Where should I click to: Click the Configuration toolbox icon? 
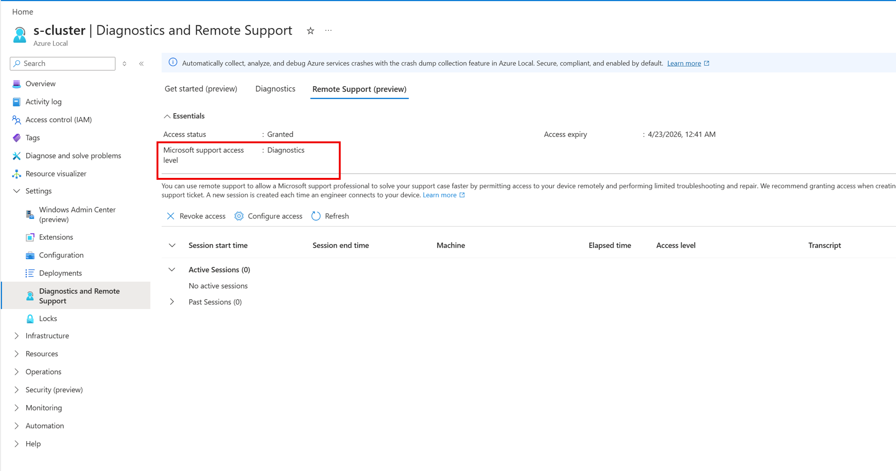tap(30, 255)
